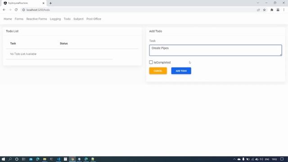The height and width of the screenshot is (162, 288).
Task: Toggle the IsCompleted checkbox
Action: [x=151, y=62]
